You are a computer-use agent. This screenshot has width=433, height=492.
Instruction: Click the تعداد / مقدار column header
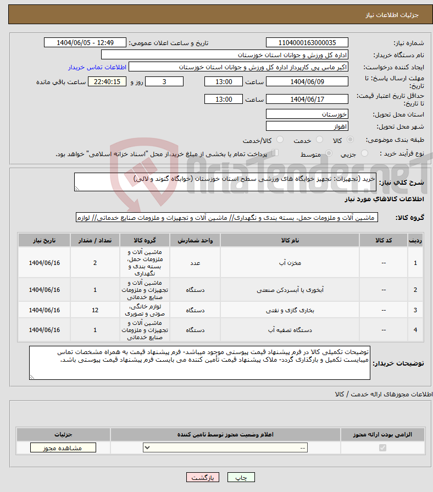click(95, 240)
